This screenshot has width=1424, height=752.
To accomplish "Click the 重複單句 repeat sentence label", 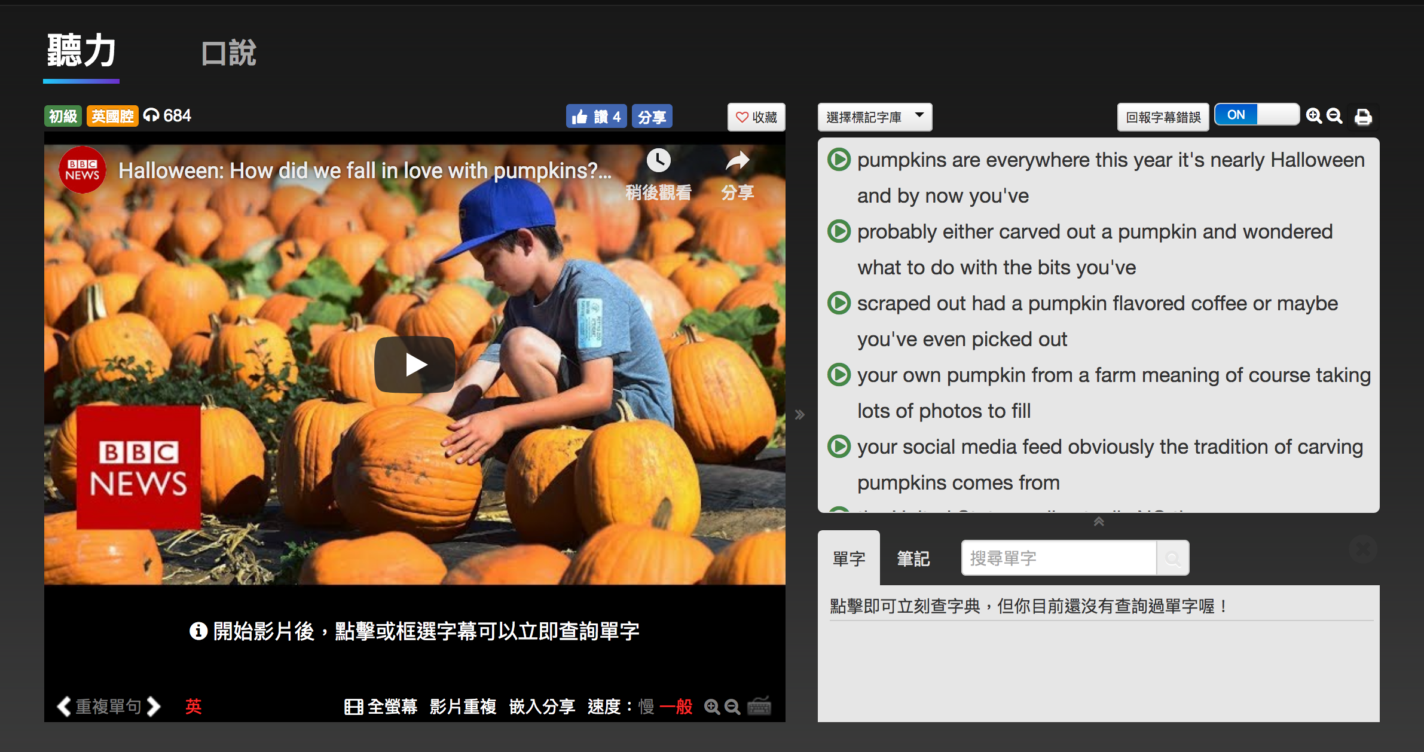I will (x=108, y=707).
